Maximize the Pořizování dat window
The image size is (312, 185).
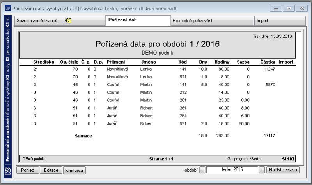point(289,9)
